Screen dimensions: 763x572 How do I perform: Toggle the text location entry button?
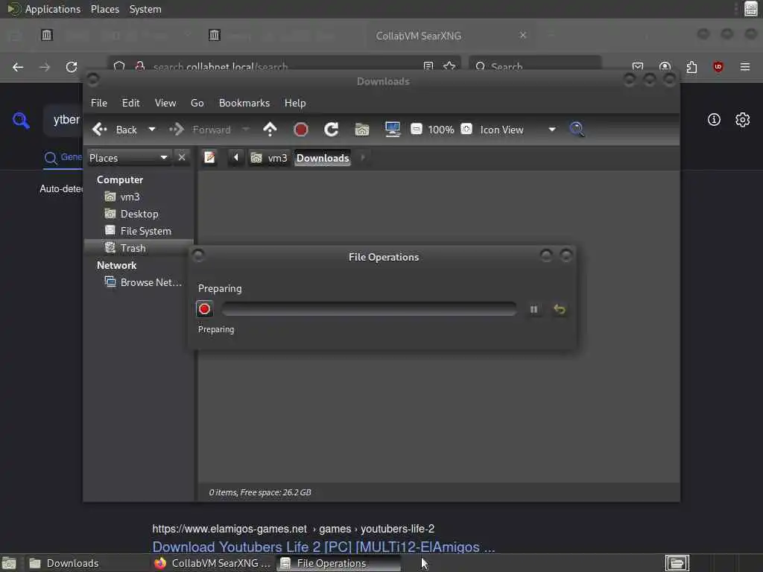209,158
